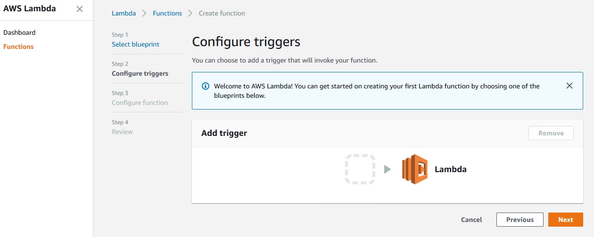The width and height of the screenshot is (594, 237).
Task: Click the Add trigger panel heading
Action: (x=224, y=133)
